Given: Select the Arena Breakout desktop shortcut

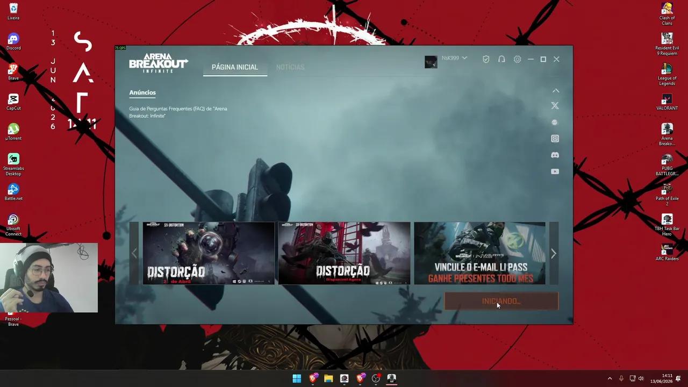Looking at the screenshot, I should (x=667, y=134).
